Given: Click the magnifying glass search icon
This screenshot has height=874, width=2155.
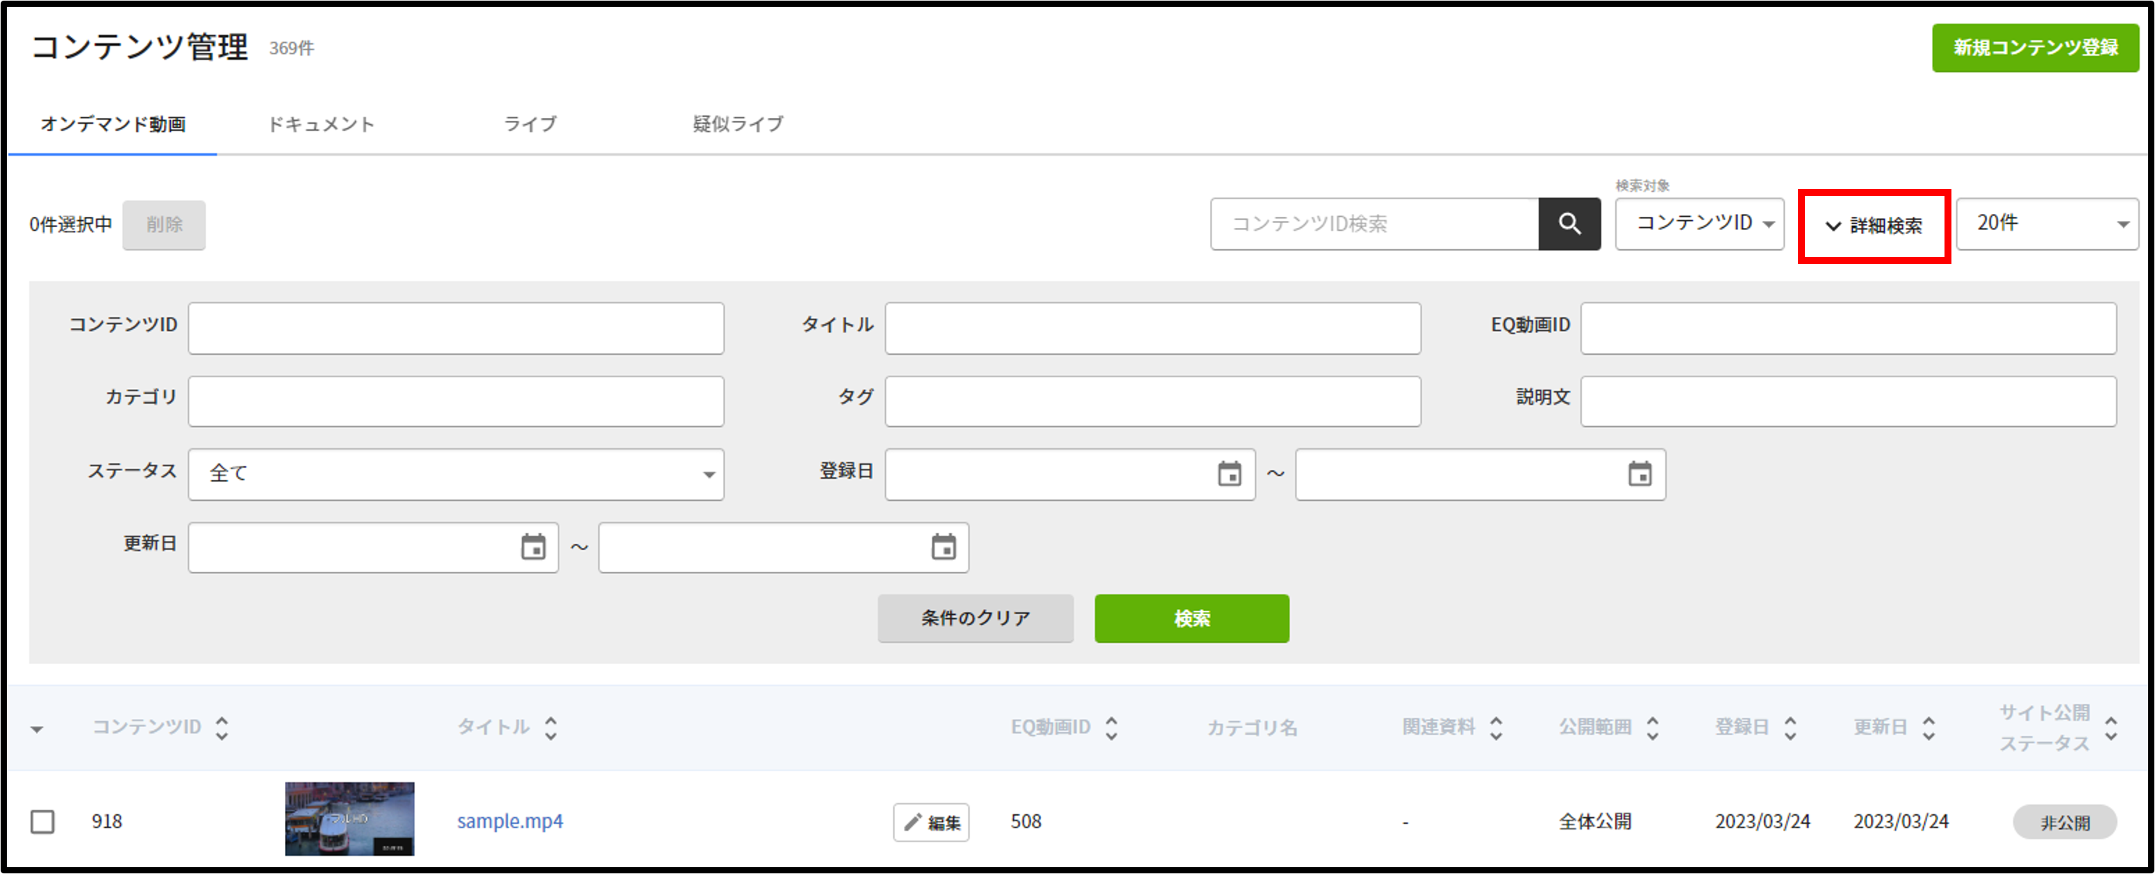Looking at the screenshot, I should (1569, 223).
